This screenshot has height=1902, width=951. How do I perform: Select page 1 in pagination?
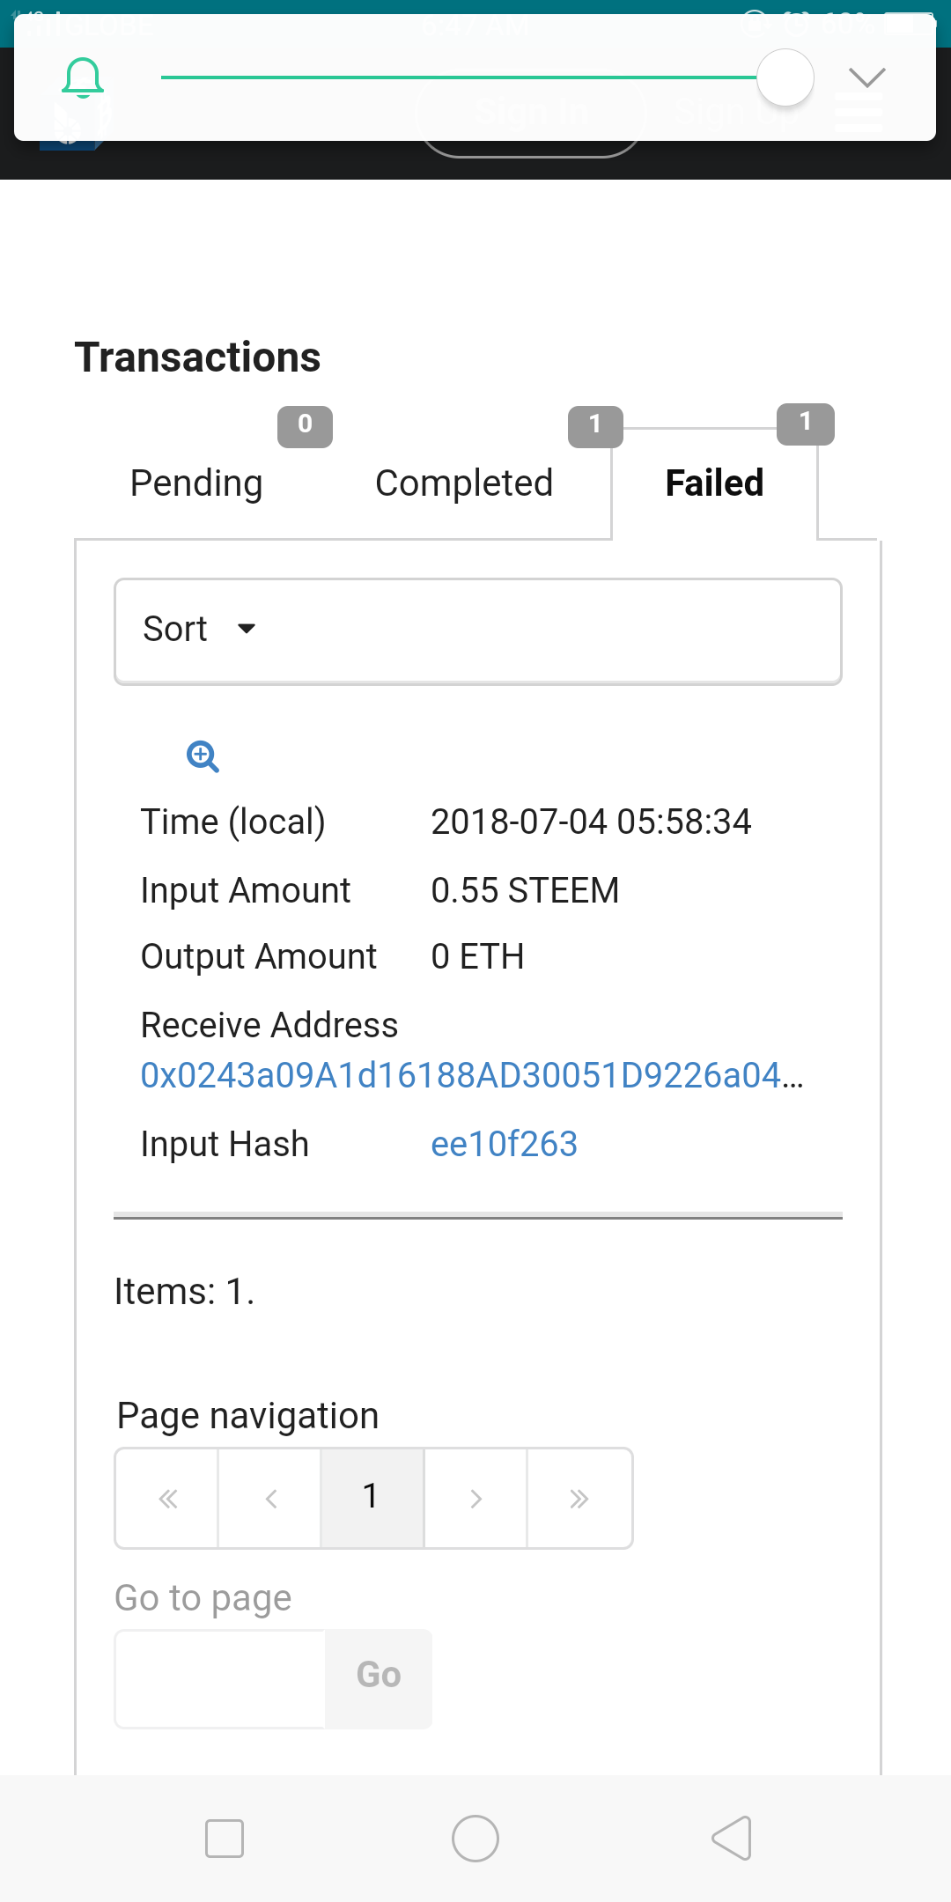tap(372, 1498)
